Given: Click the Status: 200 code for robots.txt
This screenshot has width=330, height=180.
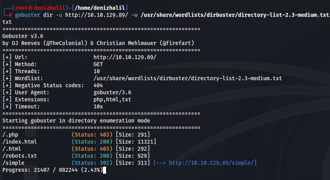Looking at the screenshot, I should click(92, 156).
